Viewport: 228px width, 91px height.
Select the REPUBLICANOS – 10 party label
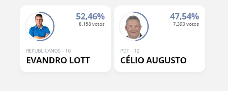pyautogui.click(x=48, y=51)
